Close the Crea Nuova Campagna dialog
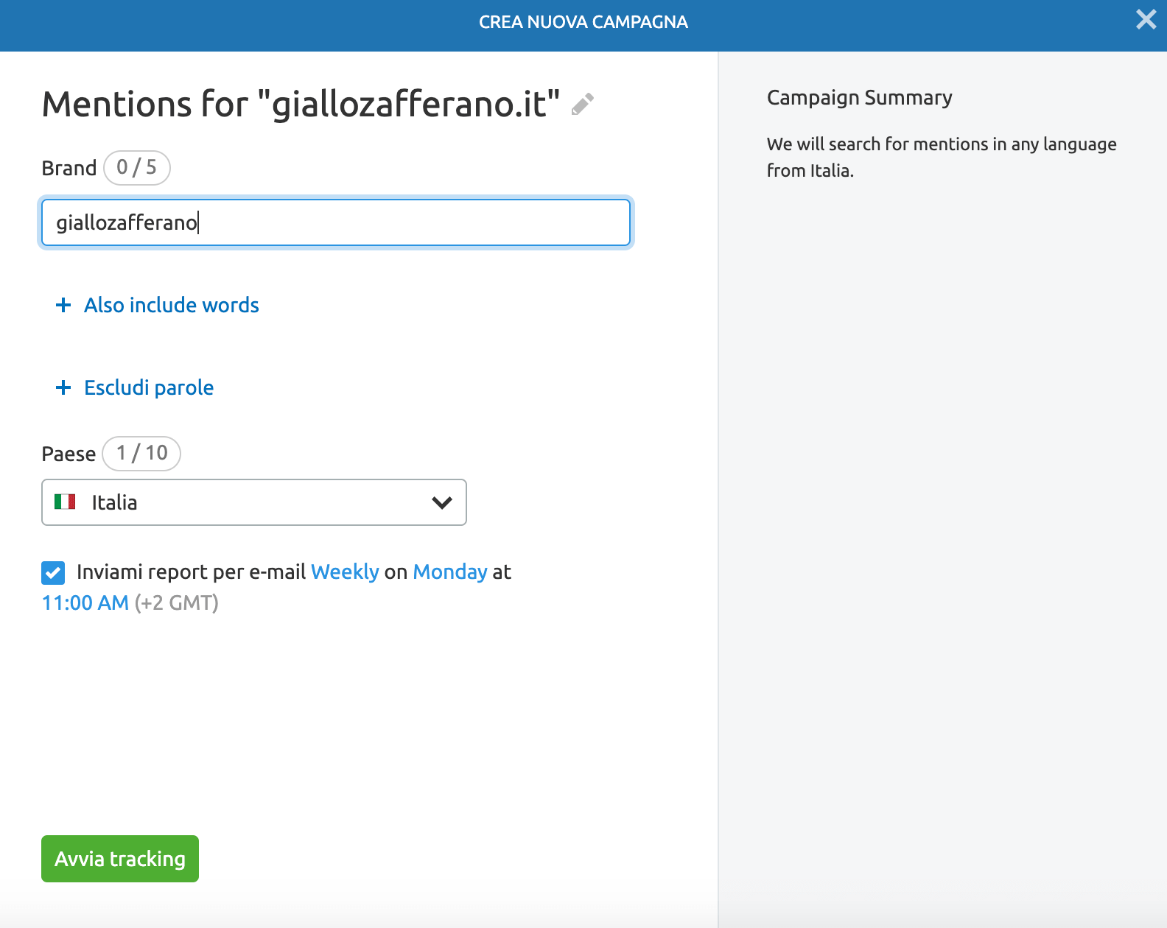 pos(1146,19)
